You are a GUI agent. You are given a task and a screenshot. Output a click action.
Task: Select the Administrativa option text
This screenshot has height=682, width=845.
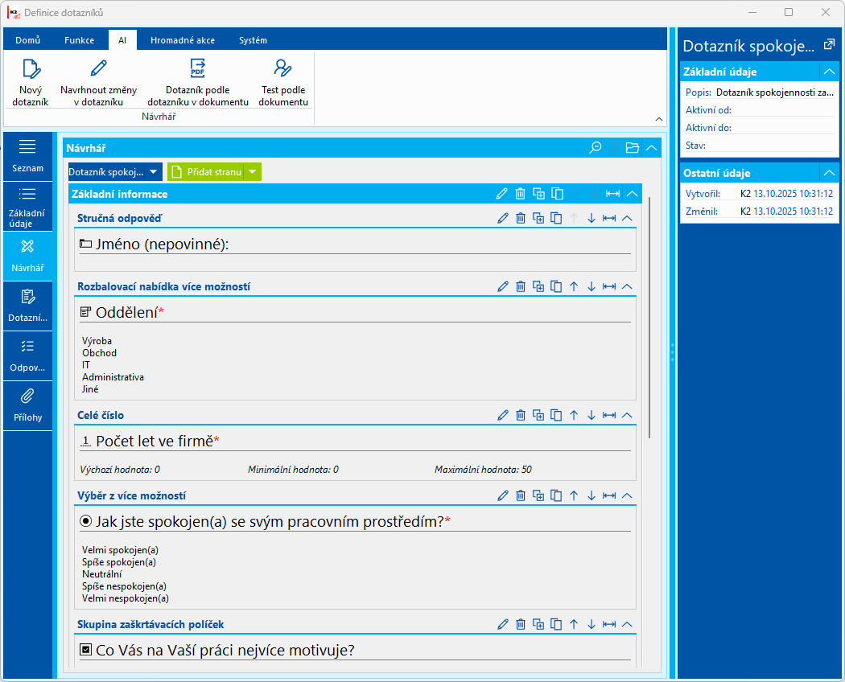[x=113, y=377]
